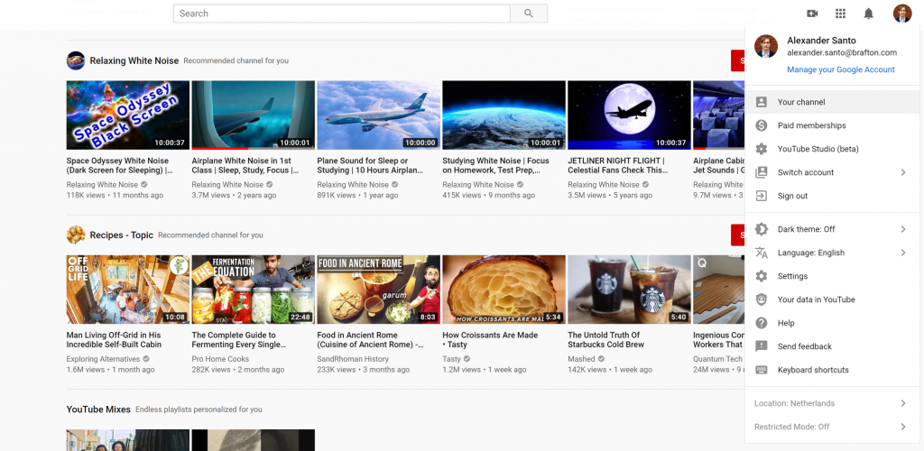Click the search magnifying glass button
This screenshot has width=924, height=451.
point(529,14)
